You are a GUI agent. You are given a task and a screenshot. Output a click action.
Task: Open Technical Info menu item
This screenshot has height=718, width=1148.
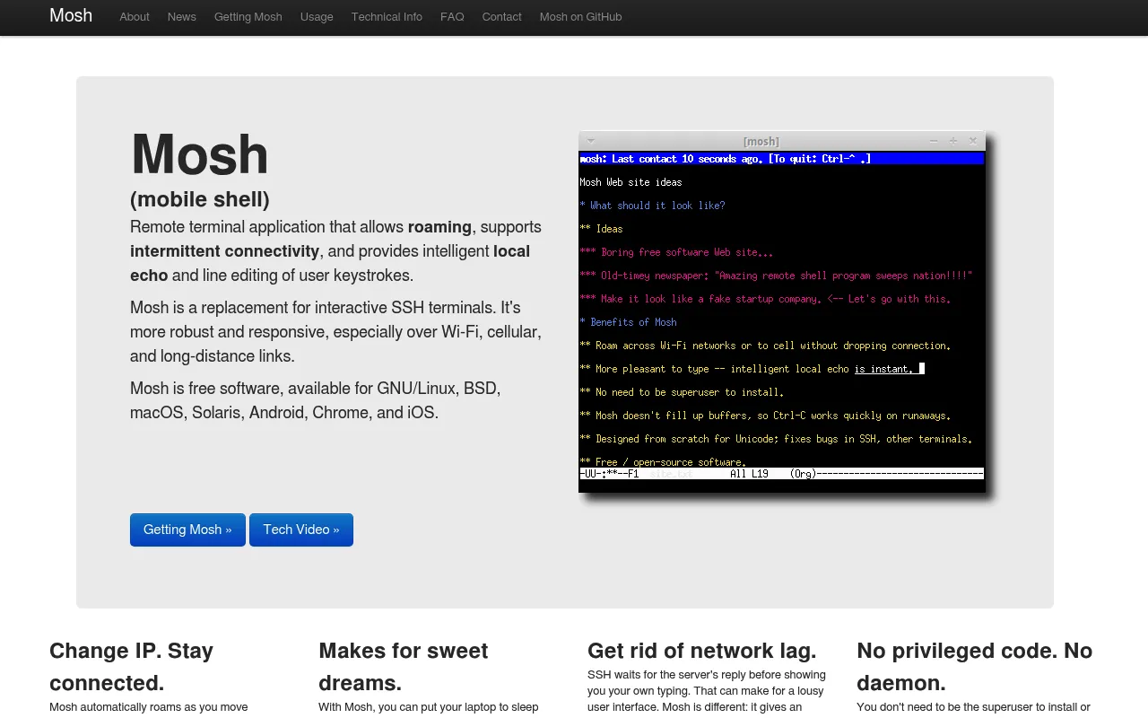pyautogui.click(x=387, y=17)
